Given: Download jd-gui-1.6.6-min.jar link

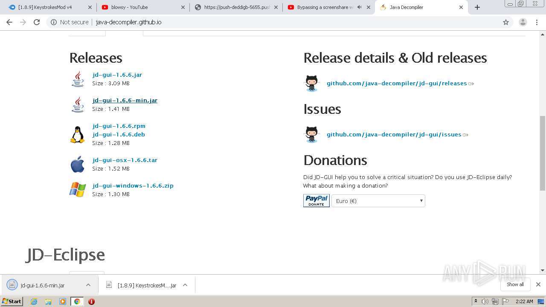Looking at the screenshot, I should coord(125,100).
